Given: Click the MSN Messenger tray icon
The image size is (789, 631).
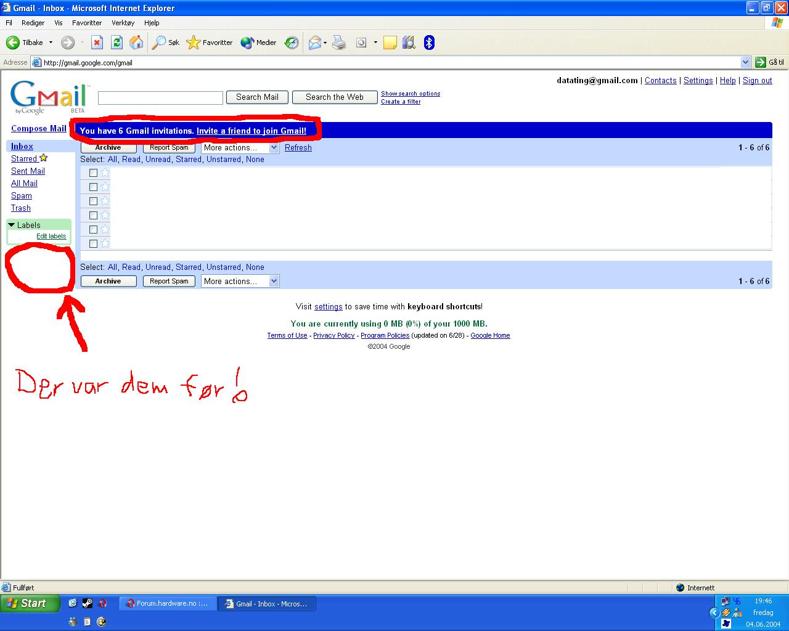Looking at the screenshot, I should click(x=737, y=613).
